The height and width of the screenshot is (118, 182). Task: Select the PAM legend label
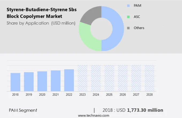(x=137, y=5)
